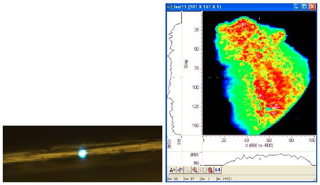Click the grayed zoom out magnifier
320x185 pixels.
[187, 170]
